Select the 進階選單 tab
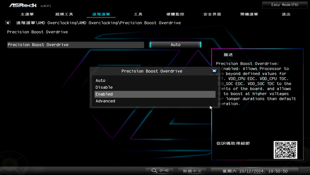Image resolution: width=310 pixels, height=175 pixels. click(101, 14)
